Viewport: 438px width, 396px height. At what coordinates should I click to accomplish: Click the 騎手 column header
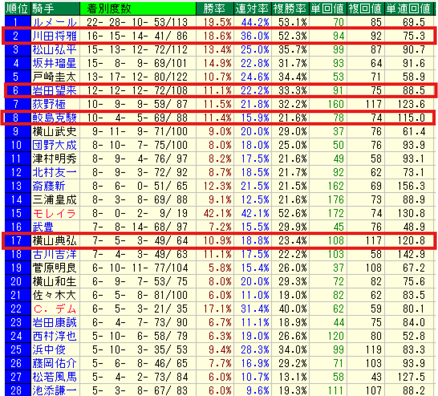click(x=45, y=8)
